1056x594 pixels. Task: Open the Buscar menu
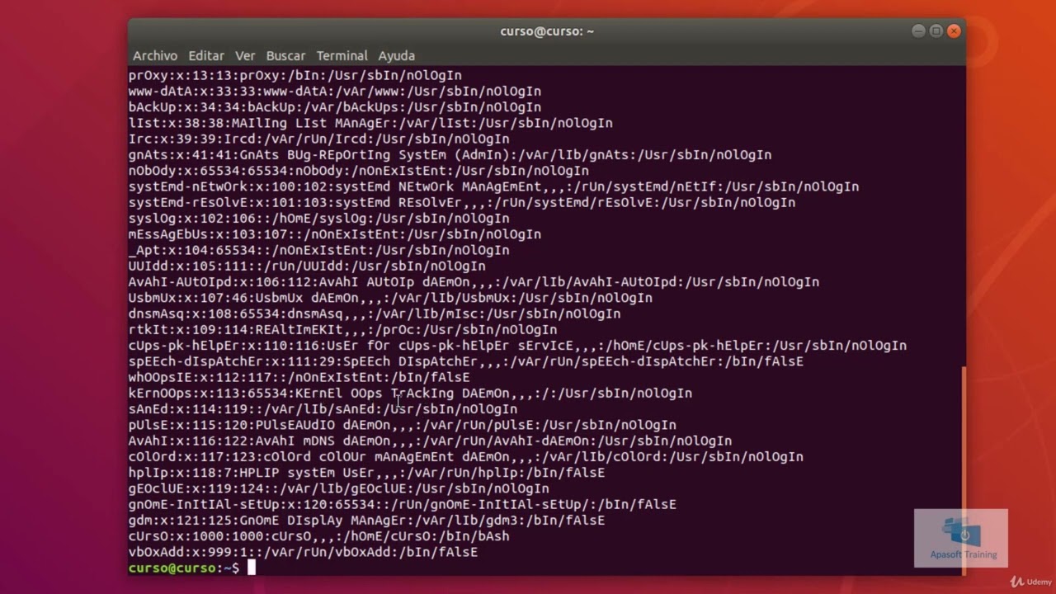pos(285,55)
